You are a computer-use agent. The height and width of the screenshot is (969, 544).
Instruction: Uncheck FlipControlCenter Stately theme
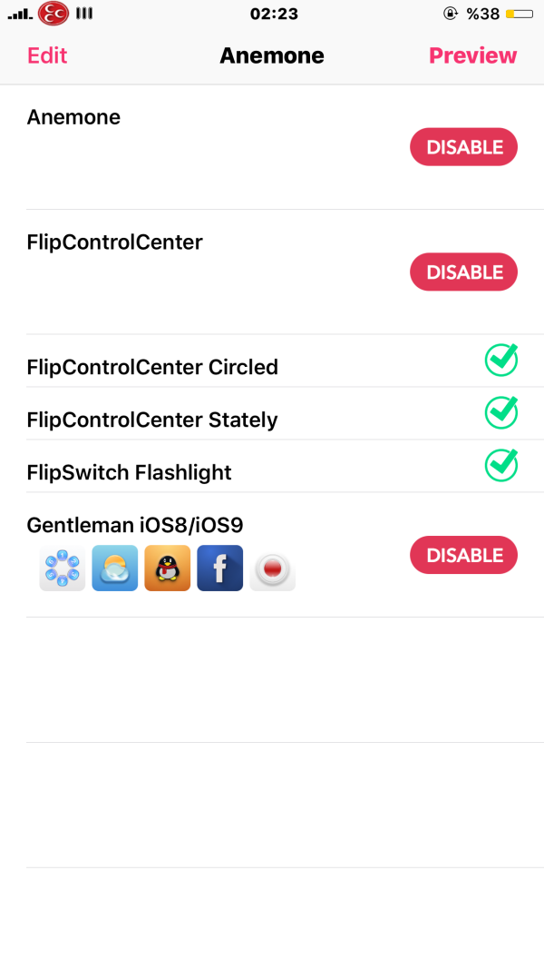pyautogui.click(x=500, y=413)
